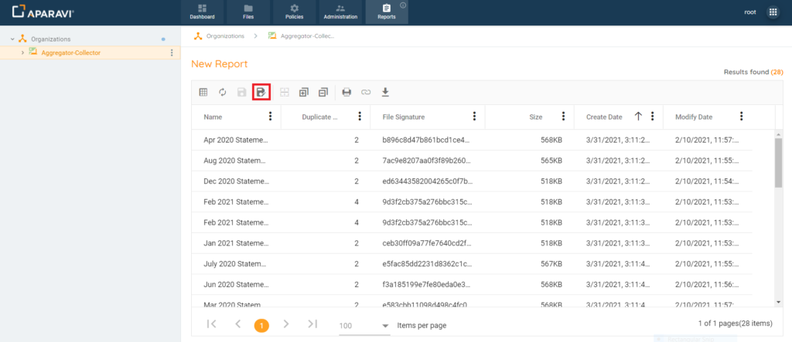Refresh the report results
The image size is (792, 342).
click(x=222, y=93)
